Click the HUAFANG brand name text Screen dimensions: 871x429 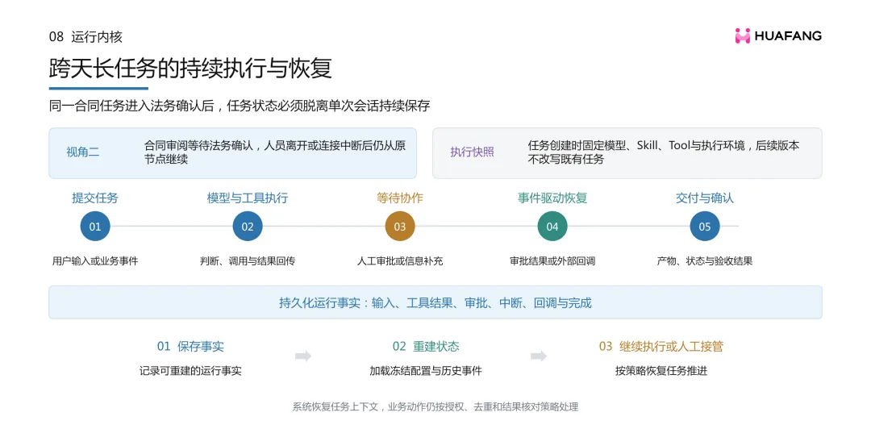(788, 36)
